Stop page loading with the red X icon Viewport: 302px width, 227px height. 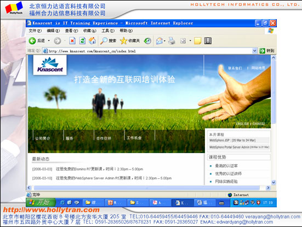[x=72, y=40]
